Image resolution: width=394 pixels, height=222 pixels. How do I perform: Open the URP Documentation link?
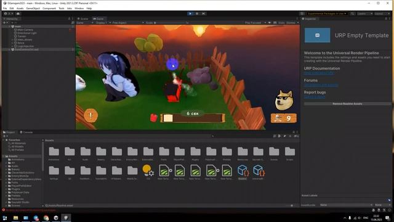click(x=319, y=73)
